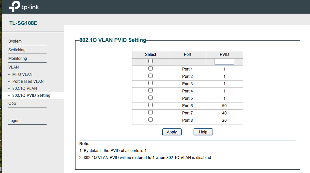The width and height of the screenshot is (310, 173).
Task: Click the 802.1Q VLAN PVID Setting heading
Action: pyautogui.click(x=113, y=40)
